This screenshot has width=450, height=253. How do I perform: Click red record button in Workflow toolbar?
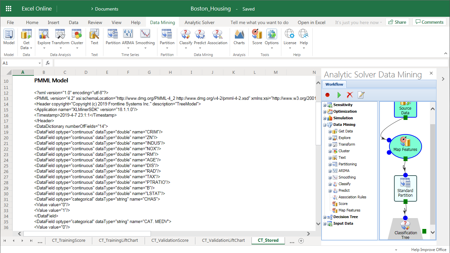click(327, 95)
